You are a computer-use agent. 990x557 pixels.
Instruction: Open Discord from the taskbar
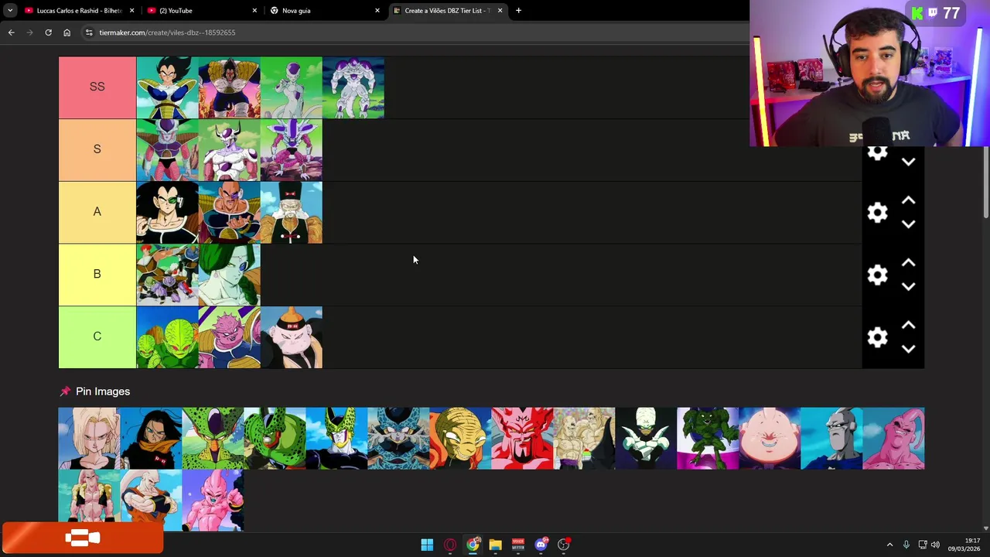tap(541, 545)
